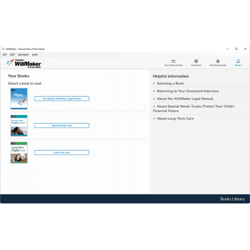The image size is (250, 250).
Task: Open the Special Needs Trusts book cover
Action: tap(19, 125)
